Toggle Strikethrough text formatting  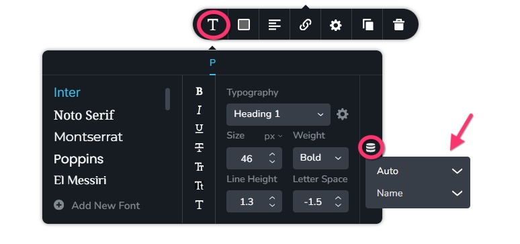click(199, 148)
